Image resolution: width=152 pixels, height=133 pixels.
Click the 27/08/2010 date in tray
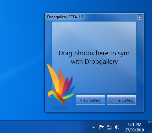tap(134, 130)
